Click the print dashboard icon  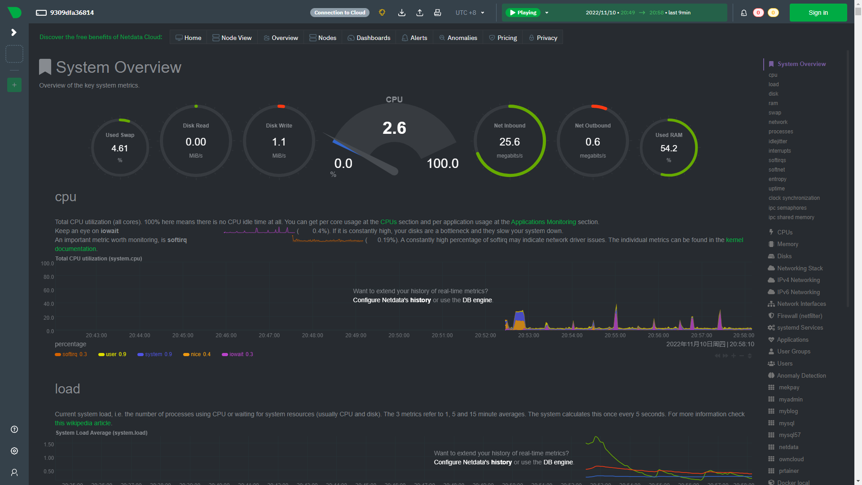437,13
